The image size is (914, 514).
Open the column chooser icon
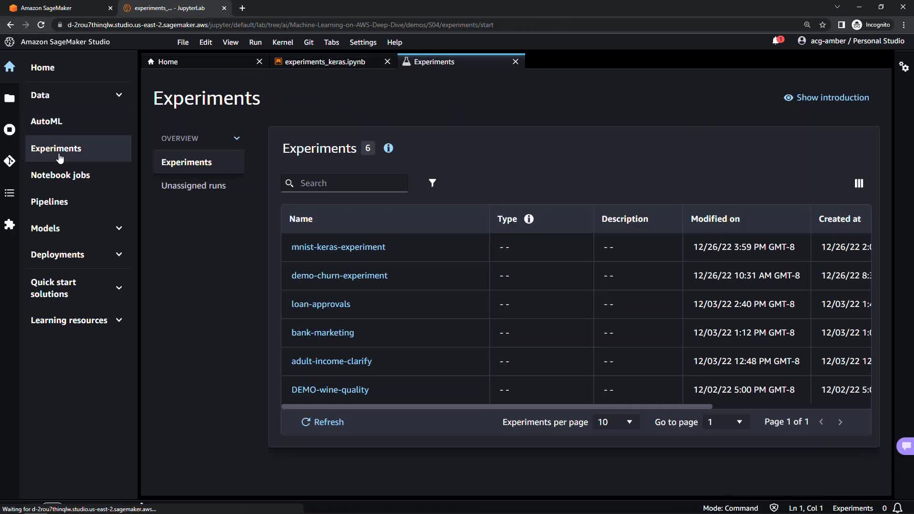(859, 183)
